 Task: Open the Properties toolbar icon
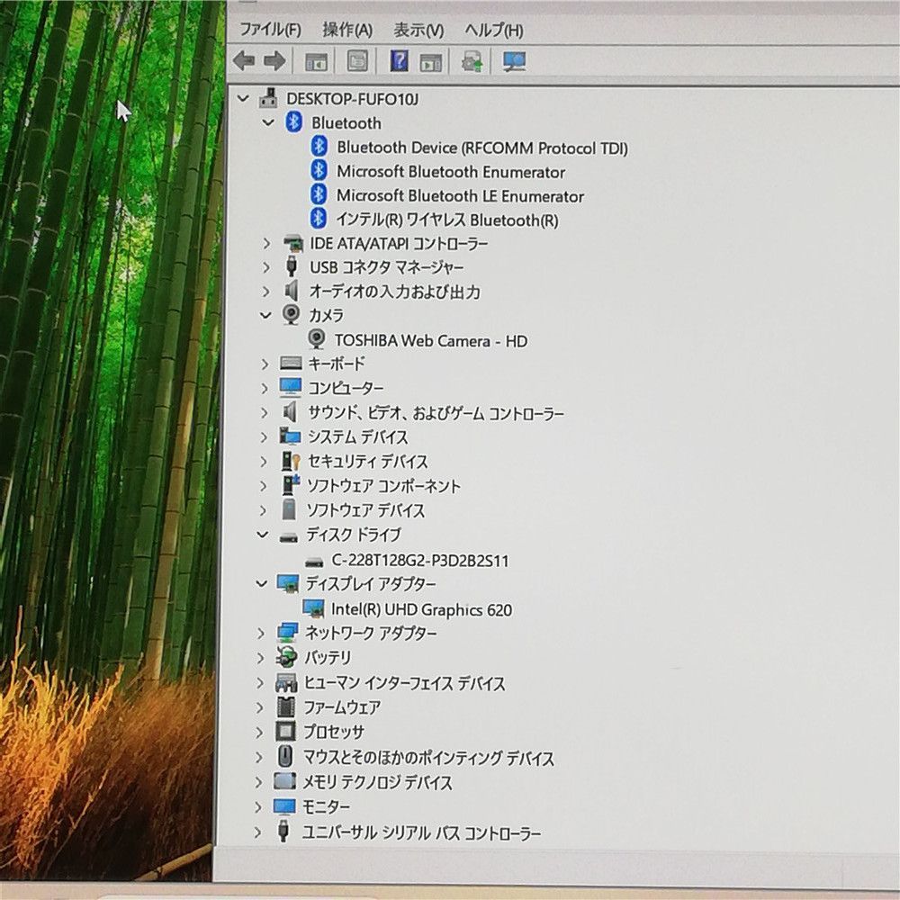tap(357, 61)
